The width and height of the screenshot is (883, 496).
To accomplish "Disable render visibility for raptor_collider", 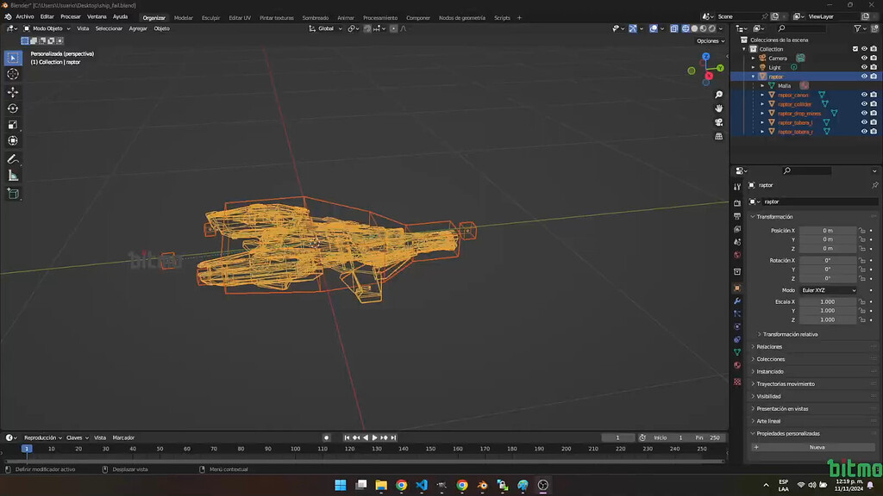I will pos(874,104).
